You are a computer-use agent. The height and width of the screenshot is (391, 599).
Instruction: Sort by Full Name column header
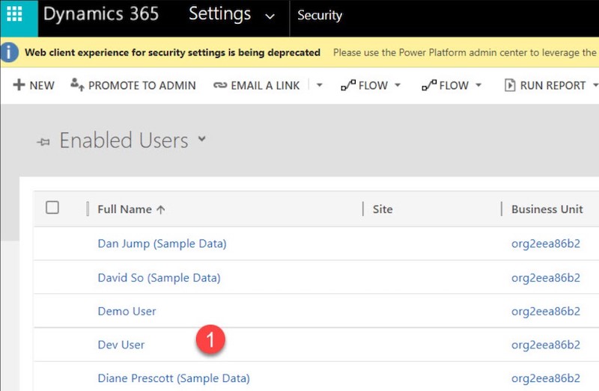(x=124, y=209)
